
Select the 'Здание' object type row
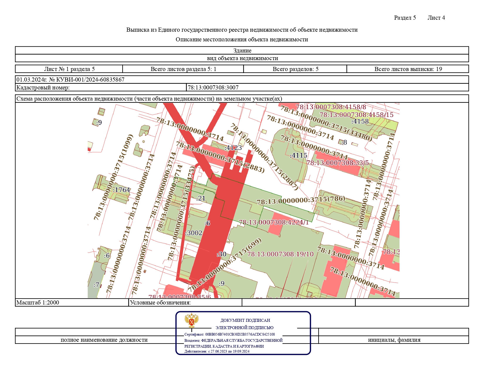[x=242, y=50]
